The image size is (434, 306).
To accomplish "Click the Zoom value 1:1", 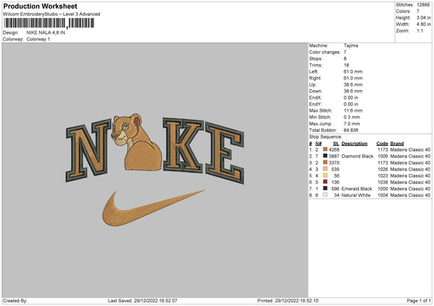I will 420,30.
